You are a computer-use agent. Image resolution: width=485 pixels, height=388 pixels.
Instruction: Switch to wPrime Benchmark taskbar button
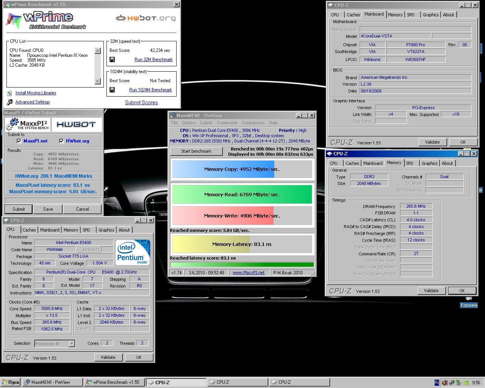click(x=114, y=382)
